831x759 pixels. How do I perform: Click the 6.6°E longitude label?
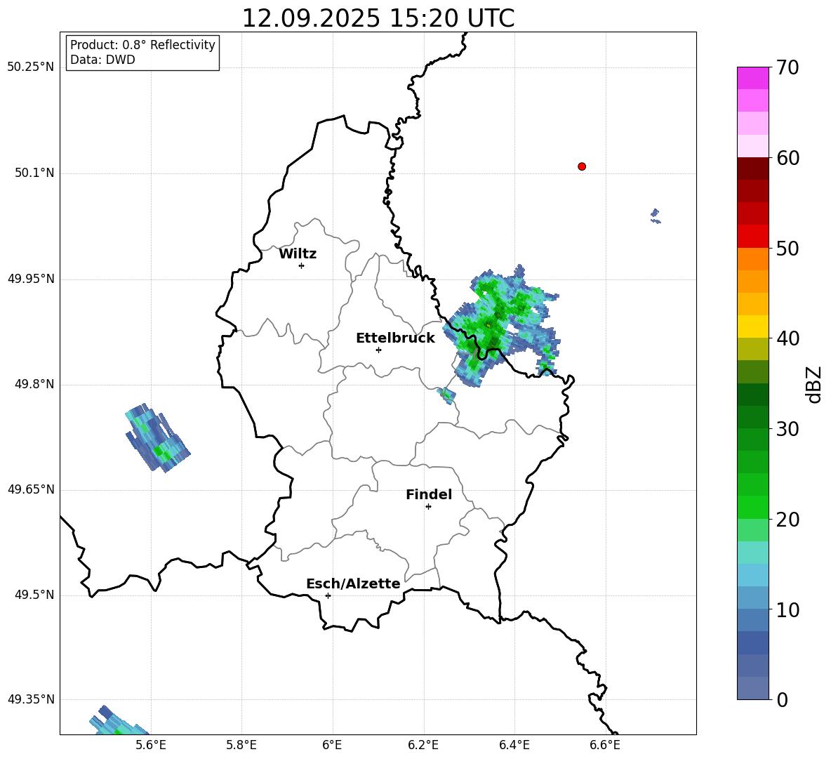(605, 745)
